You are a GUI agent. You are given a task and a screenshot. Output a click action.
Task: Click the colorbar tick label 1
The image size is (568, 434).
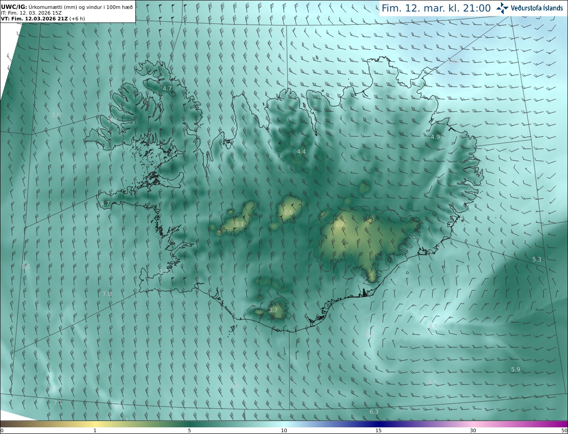point(95,430)
